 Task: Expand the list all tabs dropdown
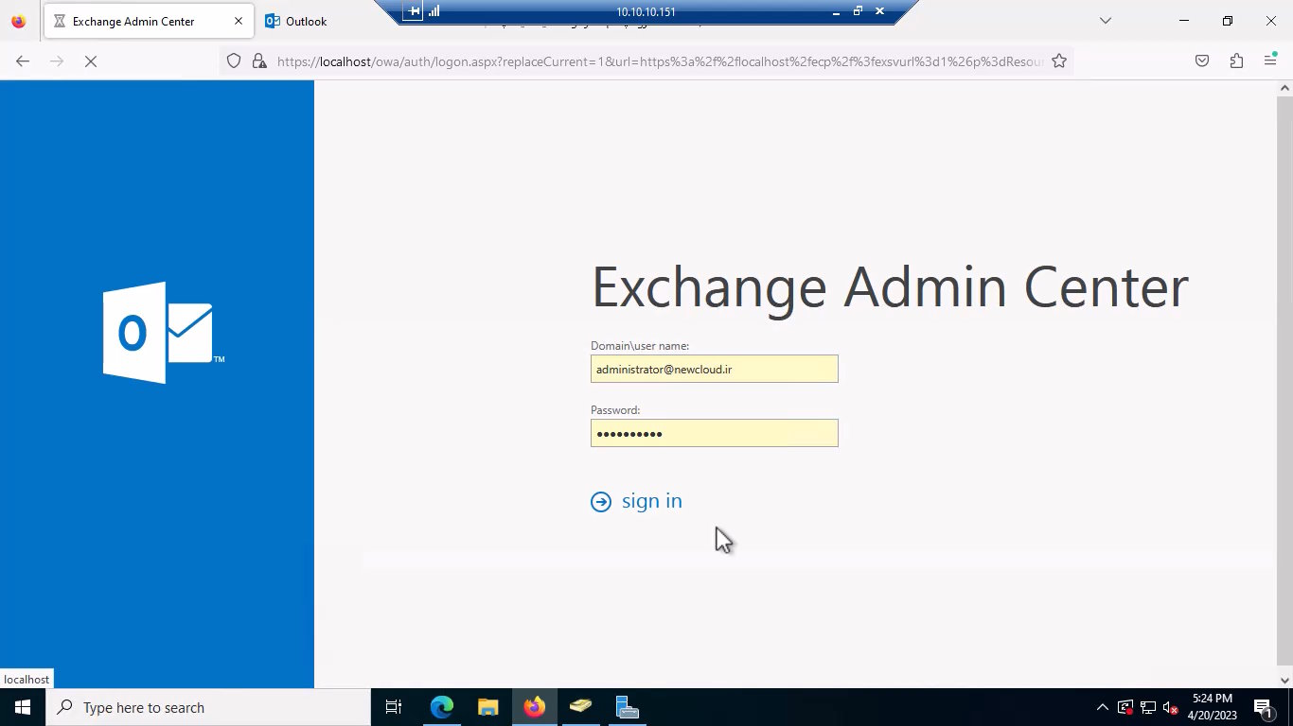1105,21
